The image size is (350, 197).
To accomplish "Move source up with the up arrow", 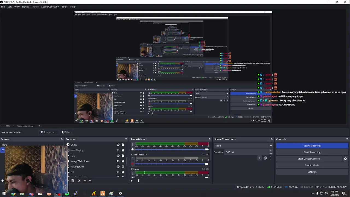I will (x=85, y=181).
